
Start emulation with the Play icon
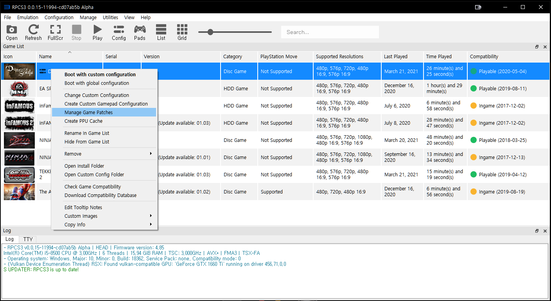[x=97, y=32]
